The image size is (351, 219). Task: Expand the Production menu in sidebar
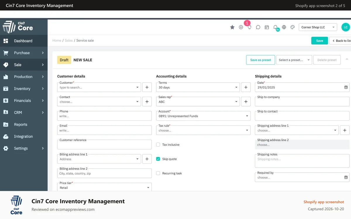pos(24,77)
